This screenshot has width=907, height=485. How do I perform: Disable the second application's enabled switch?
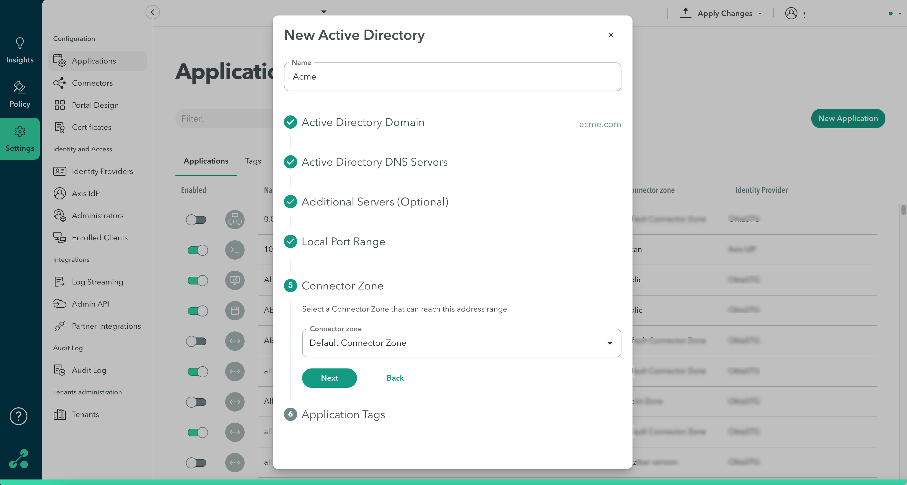tap(198, 250)
